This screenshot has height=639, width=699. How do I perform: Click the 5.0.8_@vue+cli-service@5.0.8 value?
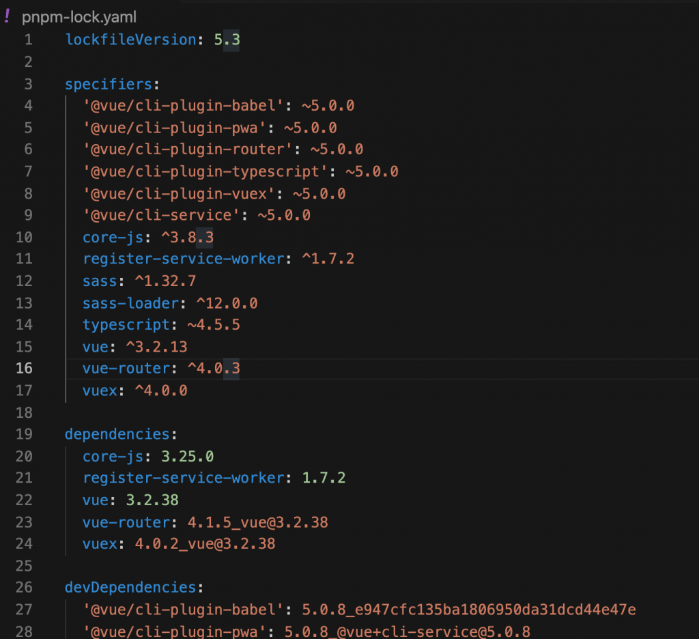408,632
